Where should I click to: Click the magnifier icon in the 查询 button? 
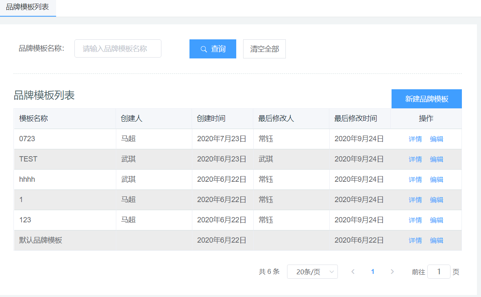pyautogui.click(x=204, y=49)
